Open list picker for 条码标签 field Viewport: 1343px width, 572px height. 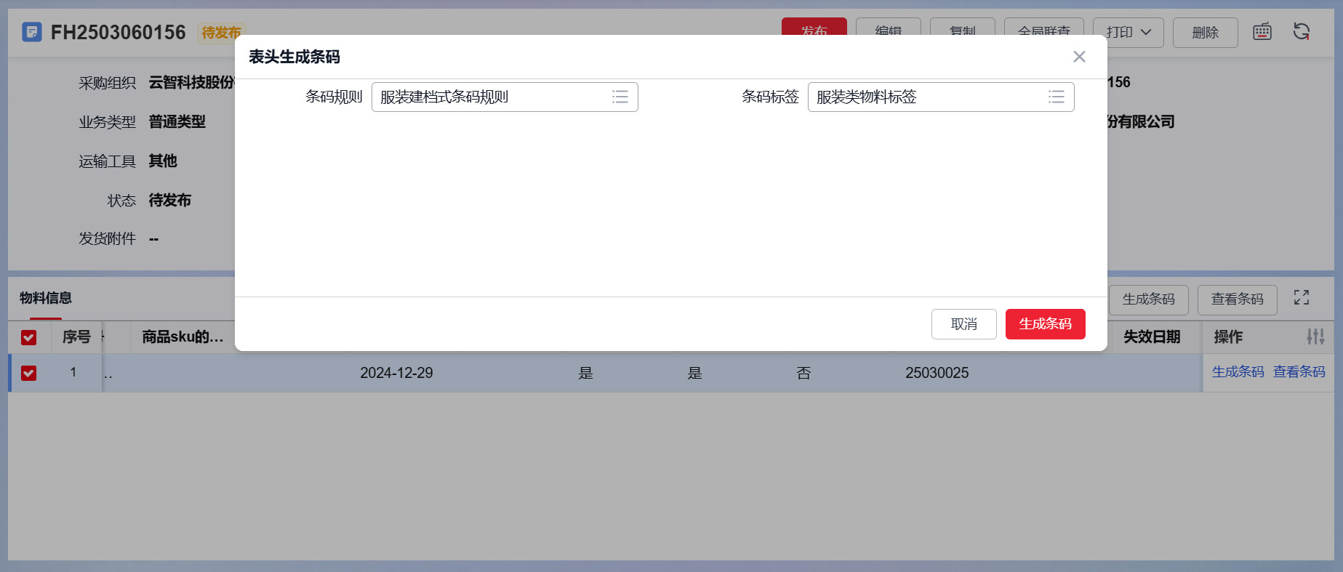(x=1056, y=97)
